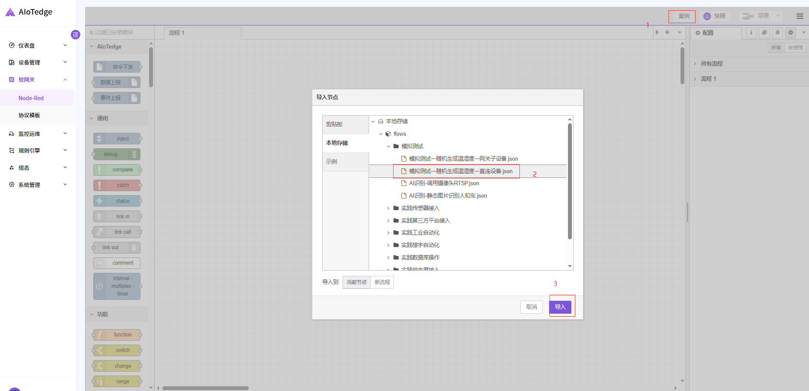Click the 导入 button
This screenshot has width=809, height=391.
point(560,307)
